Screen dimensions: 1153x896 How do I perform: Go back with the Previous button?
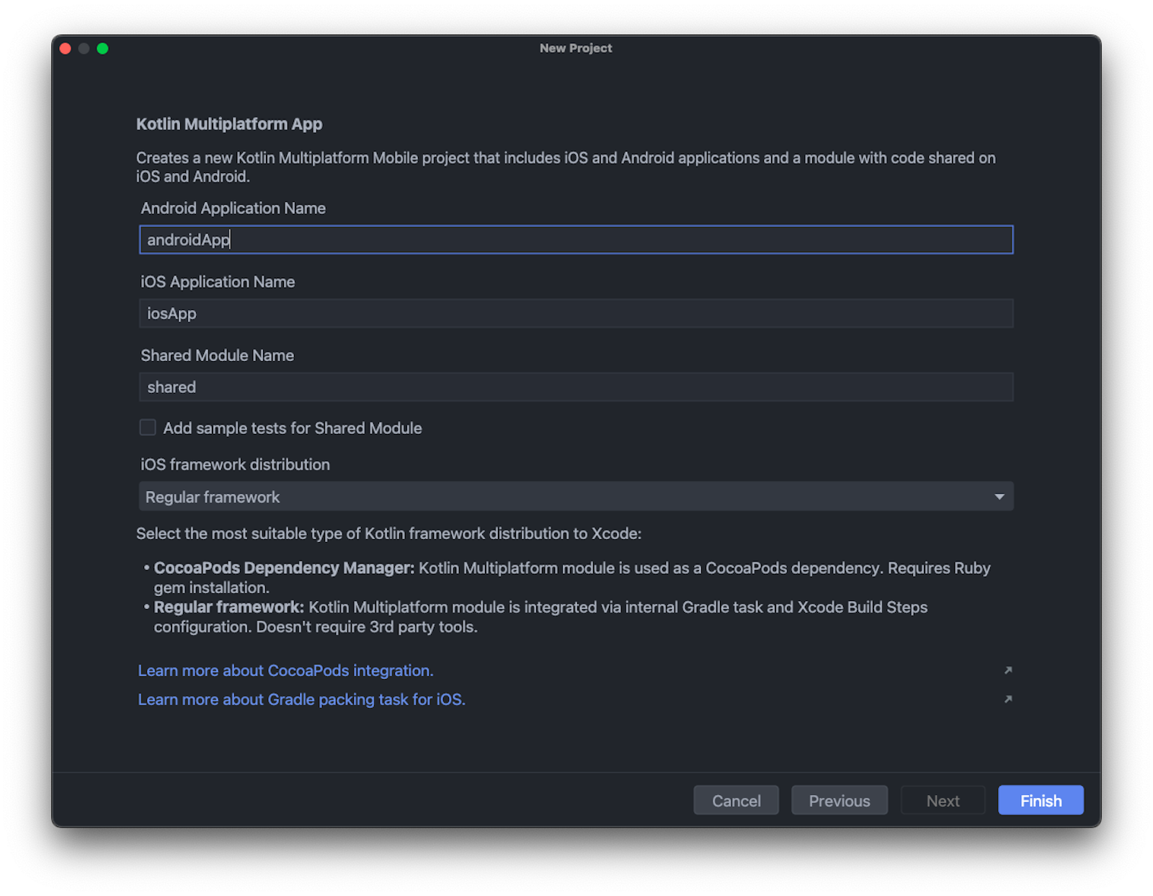839,800
